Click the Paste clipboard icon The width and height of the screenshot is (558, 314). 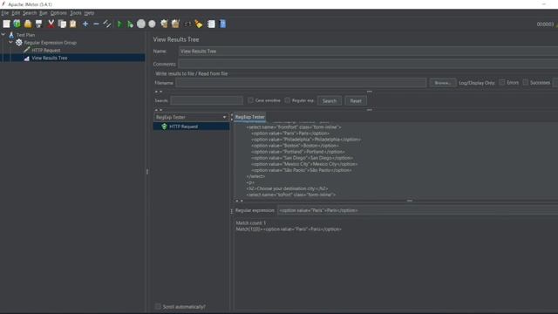coord(73,24)
